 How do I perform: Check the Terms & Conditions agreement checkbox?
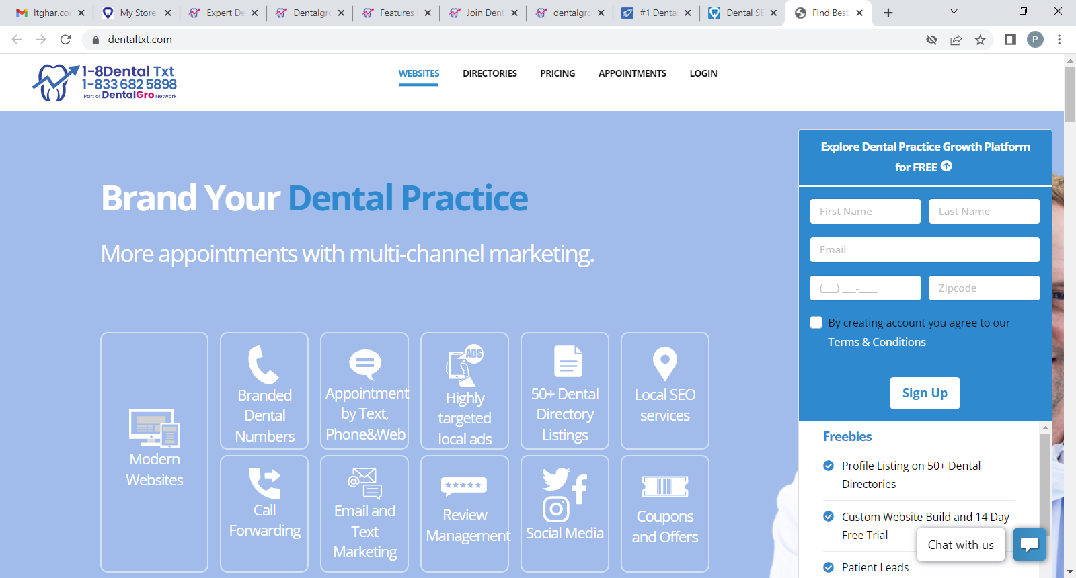(x=816, y=323)
